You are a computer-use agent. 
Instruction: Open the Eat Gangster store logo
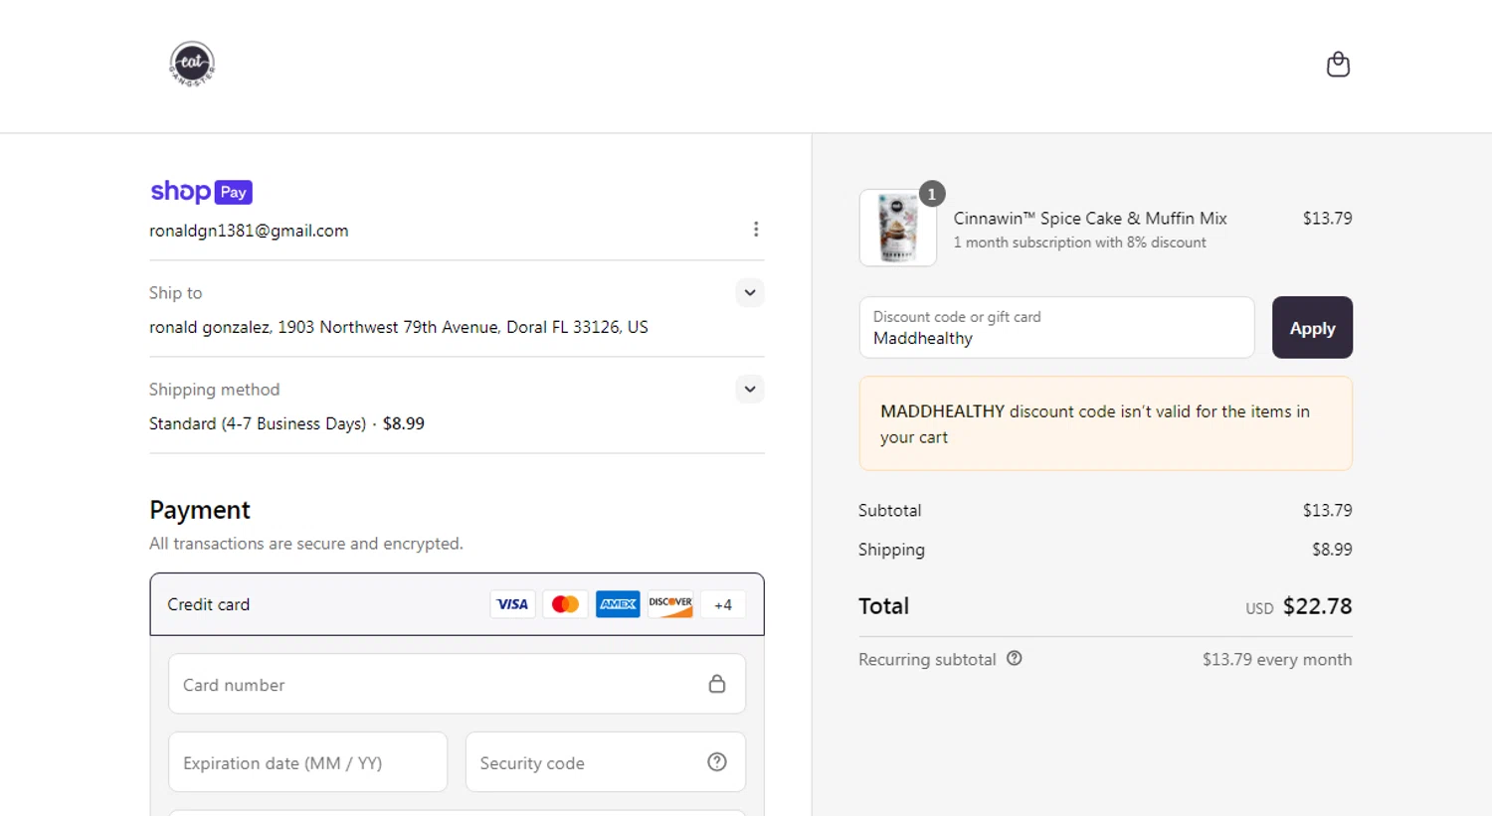pyautogui.click(x=192, y=64)
